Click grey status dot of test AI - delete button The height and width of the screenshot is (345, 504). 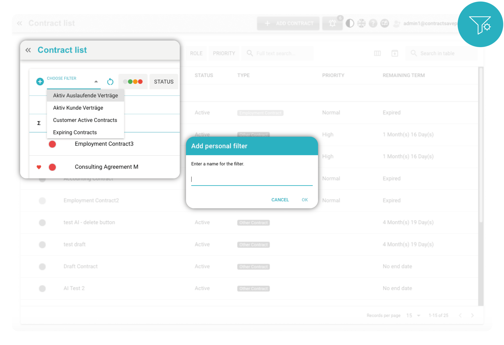(42, 223)
